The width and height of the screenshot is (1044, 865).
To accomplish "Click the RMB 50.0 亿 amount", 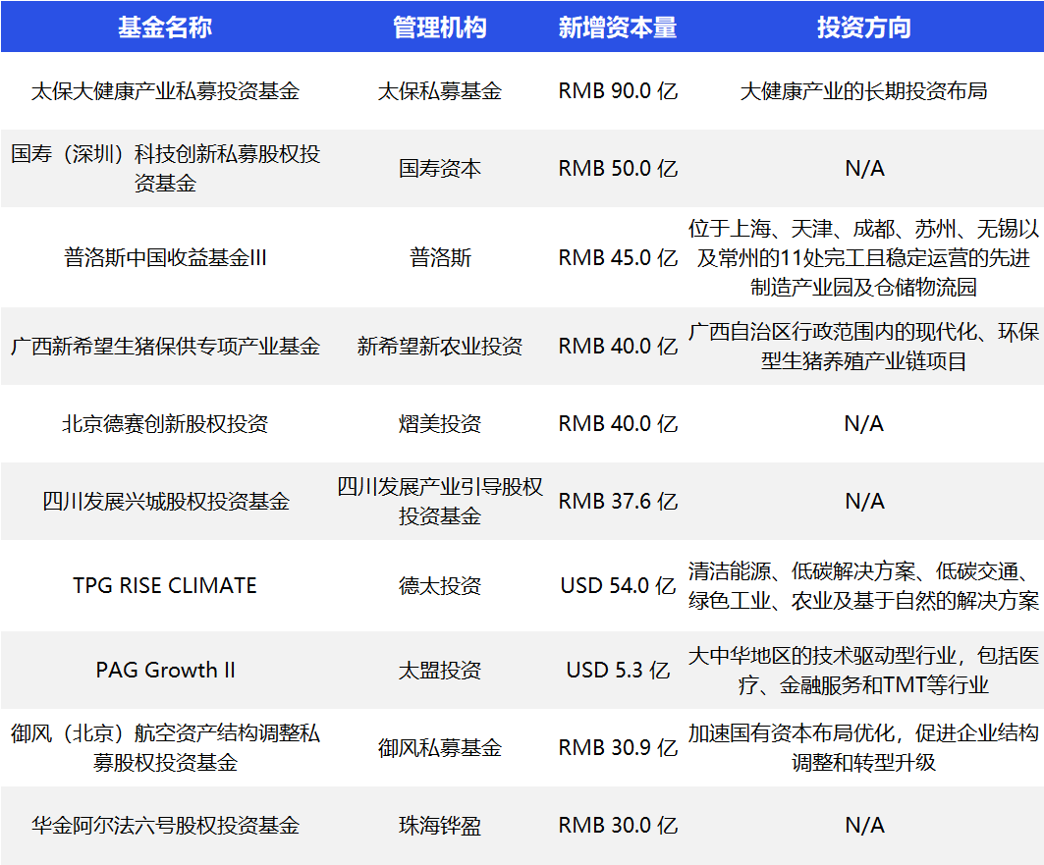I will point(618,168).
